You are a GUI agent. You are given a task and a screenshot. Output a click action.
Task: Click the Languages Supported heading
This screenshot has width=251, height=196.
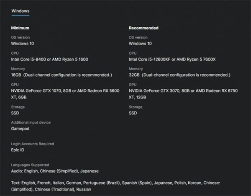[x=30, y=165]
